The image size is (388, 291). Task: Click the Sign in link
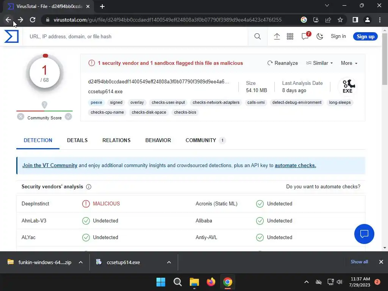[338, 36]
